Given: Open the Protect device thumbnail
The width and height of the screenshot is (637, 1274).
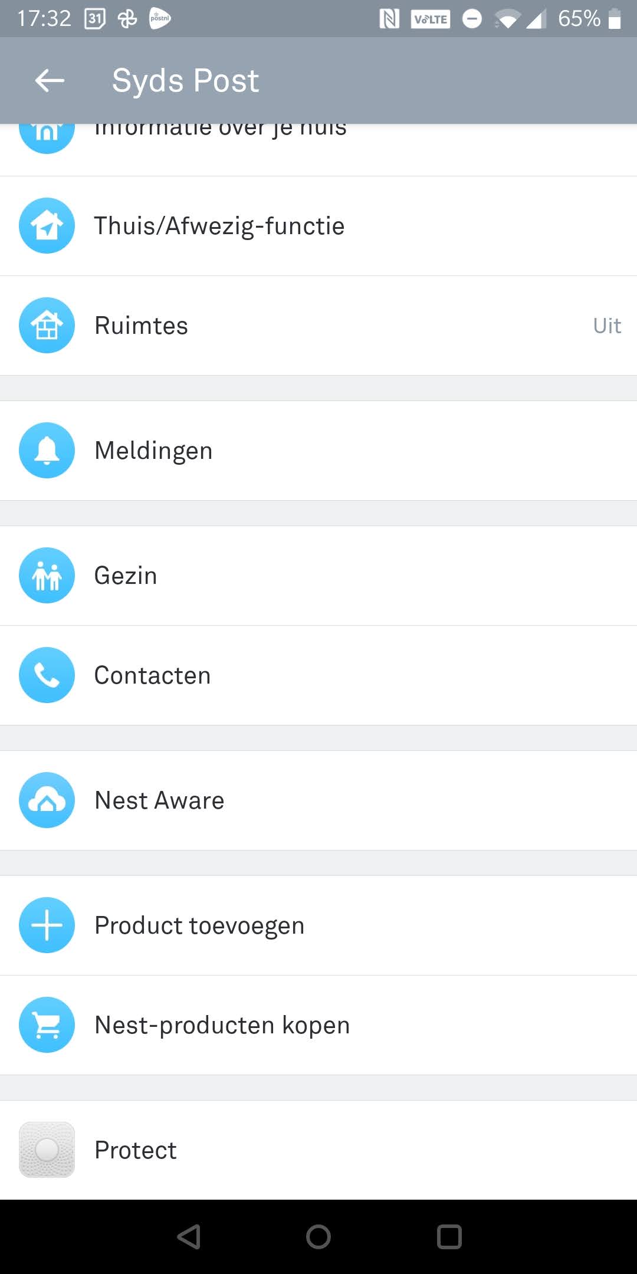Looking at the screenshot, I should tap(47, 1150).
